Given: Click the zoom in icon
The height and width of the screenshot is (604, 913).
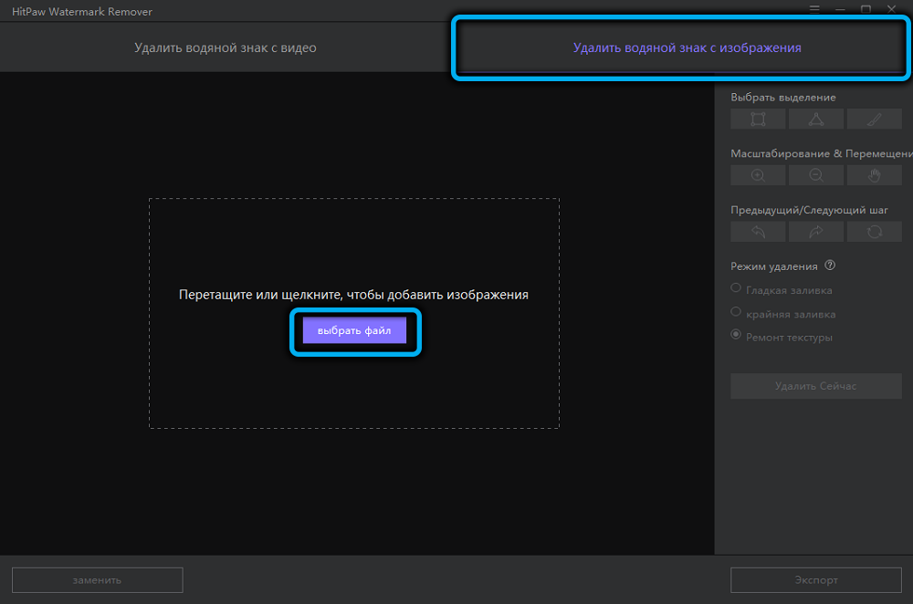Looking at the screenshot, I should [x=757, y=174].
